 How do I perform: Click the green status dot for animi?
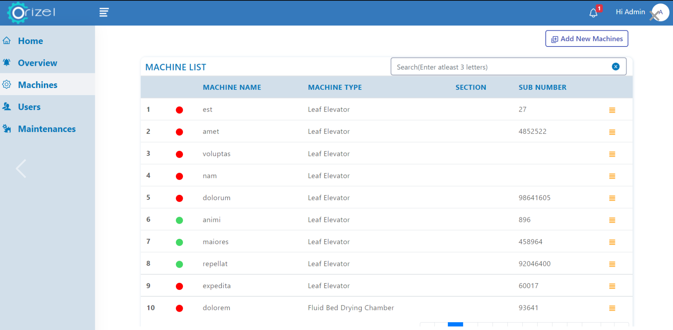[179, 220]
